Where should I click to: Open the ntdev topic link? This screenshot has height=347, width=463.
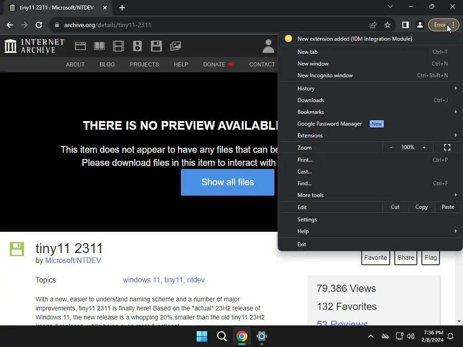click(x=196, y=280)
